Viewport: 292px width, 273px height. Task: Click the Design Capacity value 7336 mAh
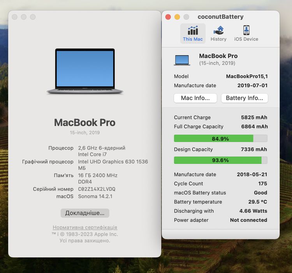254,149
